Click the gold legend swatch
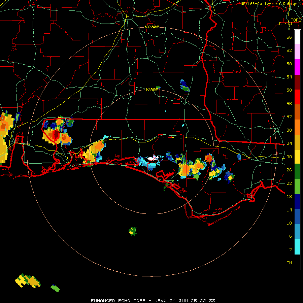This screenshot has width=303, height=303. coord(297,142)
